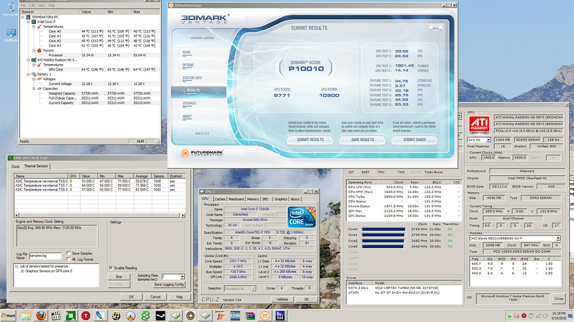Collapse the Intel Core i7 tree node

point(28,22)
